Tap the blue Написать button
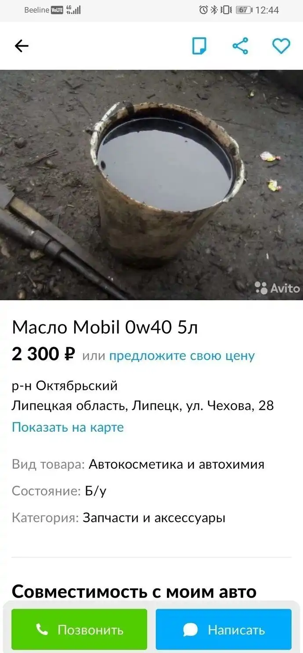 click(x=224, y=629)
